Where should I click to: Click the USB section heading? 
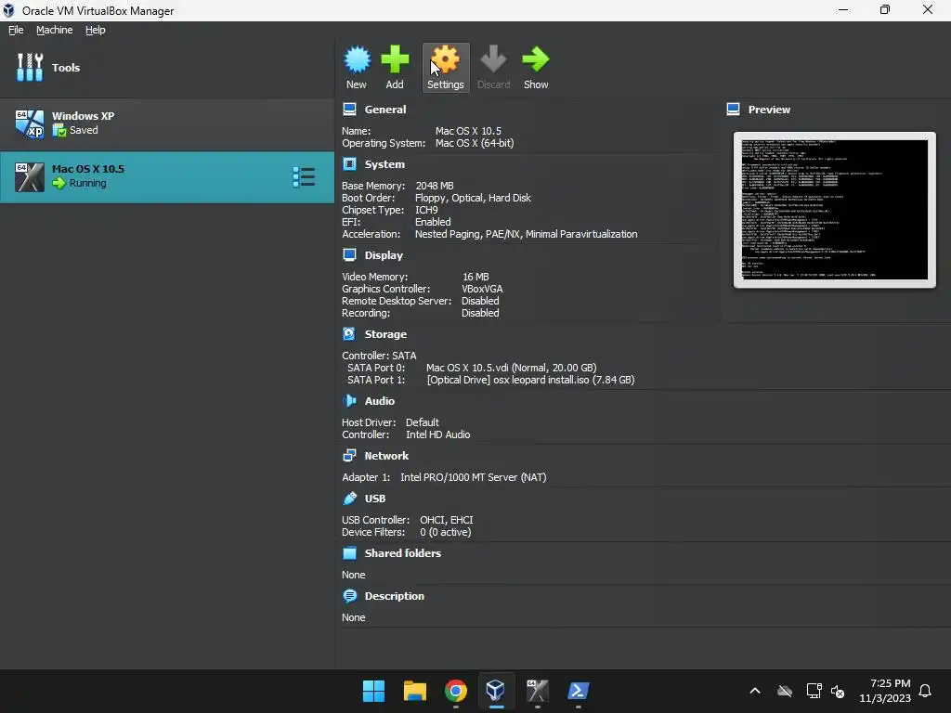[x=375, y=499]
